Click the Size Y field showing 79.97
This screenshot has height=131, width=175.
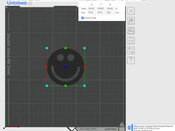click(x=101, y=13)
